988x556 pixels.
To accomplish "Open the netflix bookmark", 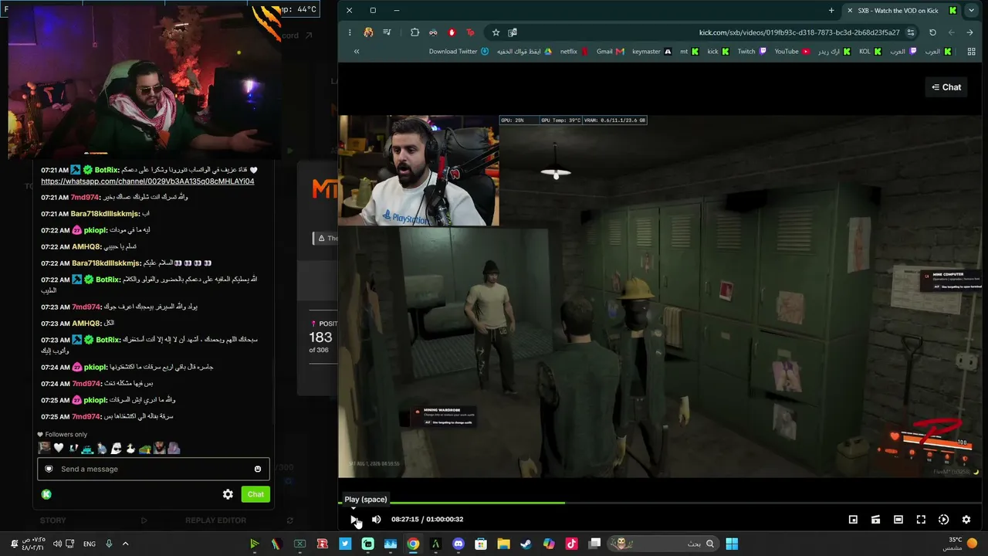I will [x=574, y=52].
